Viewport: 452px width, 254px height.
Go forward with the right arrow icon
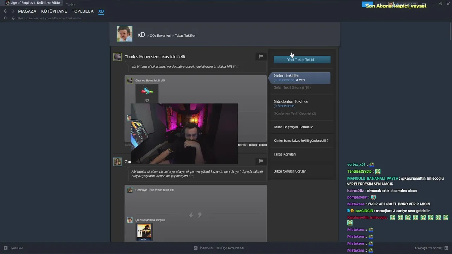[x=13, y=11]
